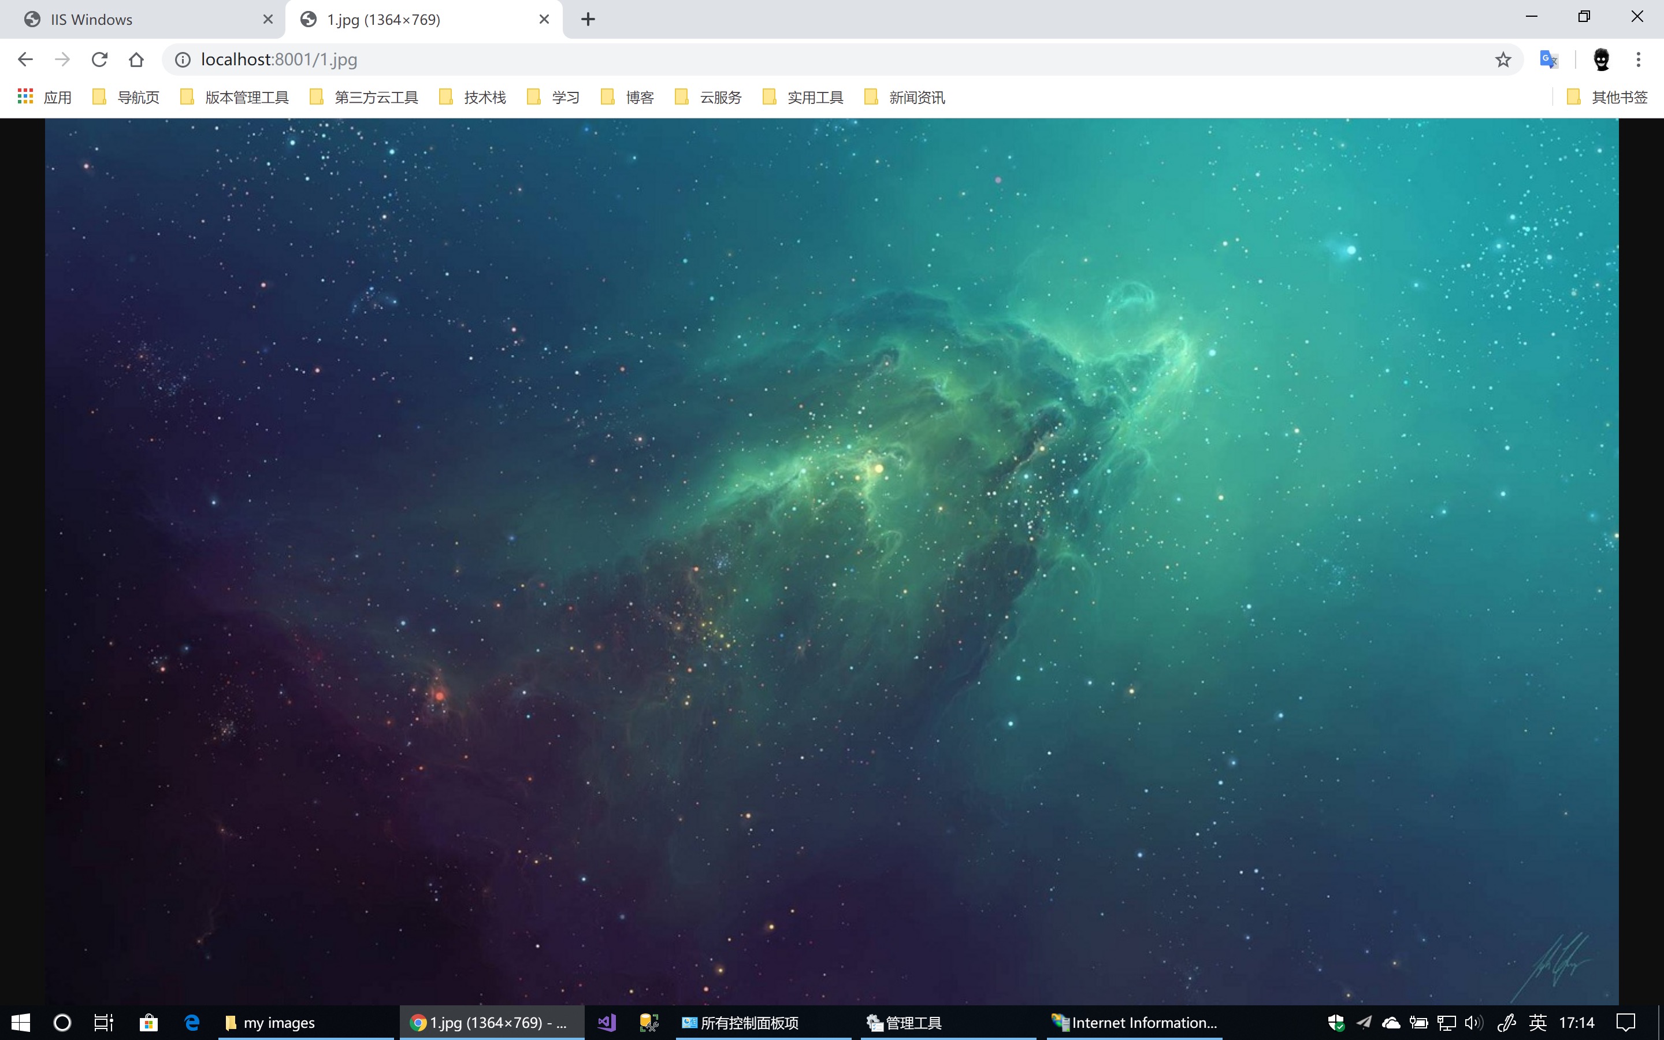Viewport: 1664px width, 1040px height.
Task: Reload the 1.jpg page
Action: coord(100,60)
